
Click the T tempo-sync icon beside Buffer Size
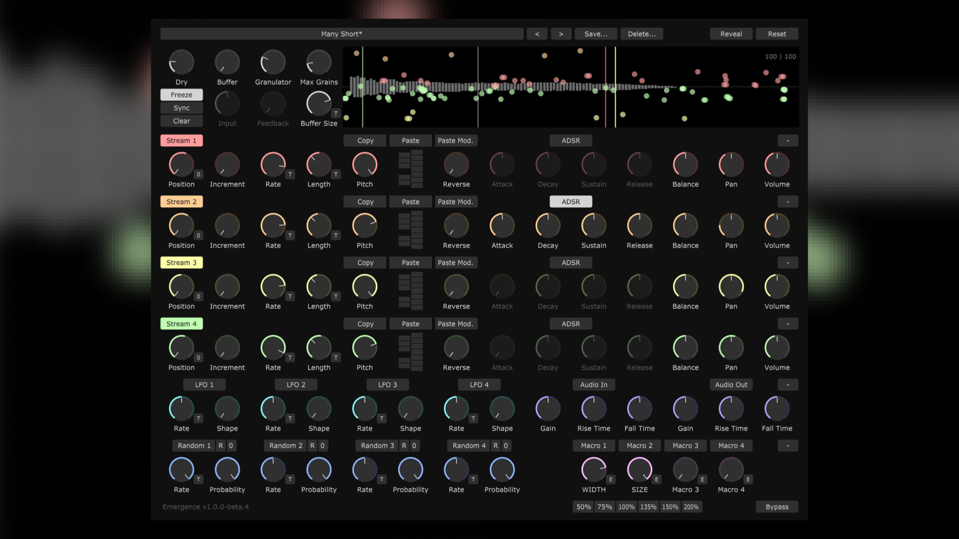click(336, 113)
